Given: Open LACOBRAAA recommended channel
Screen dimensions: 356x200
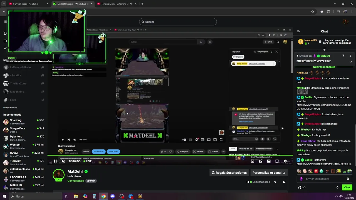Looking at the screenshot, I should pos(24,179).
